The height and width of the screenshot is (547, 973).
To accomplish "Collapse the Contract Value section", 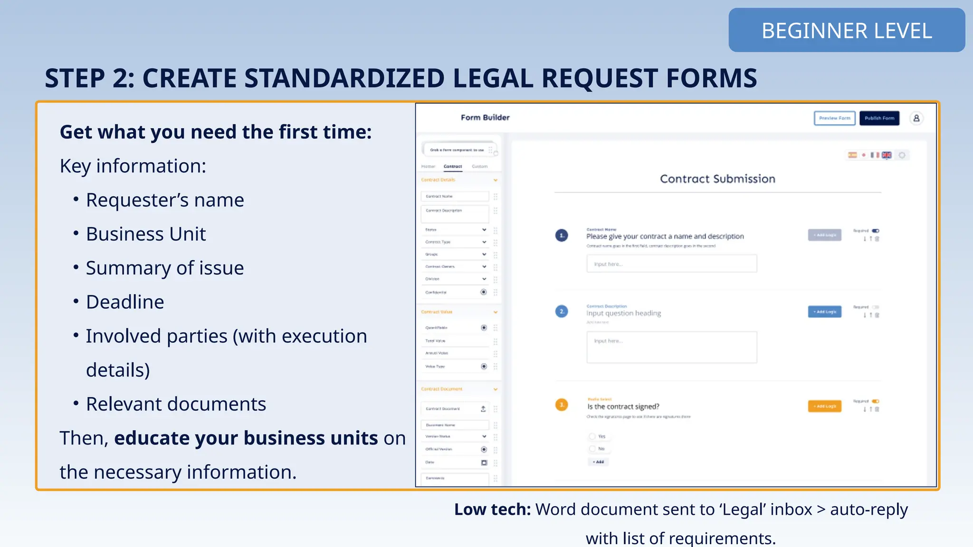I will pos(496,312).
